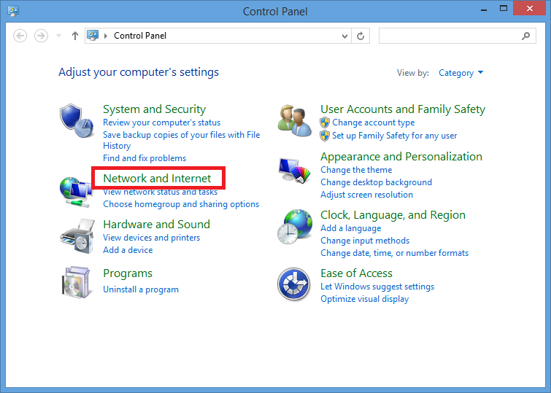Click the User Accounts people icon
The width and height of the screenshot is (551, 393).
point(295,121)
